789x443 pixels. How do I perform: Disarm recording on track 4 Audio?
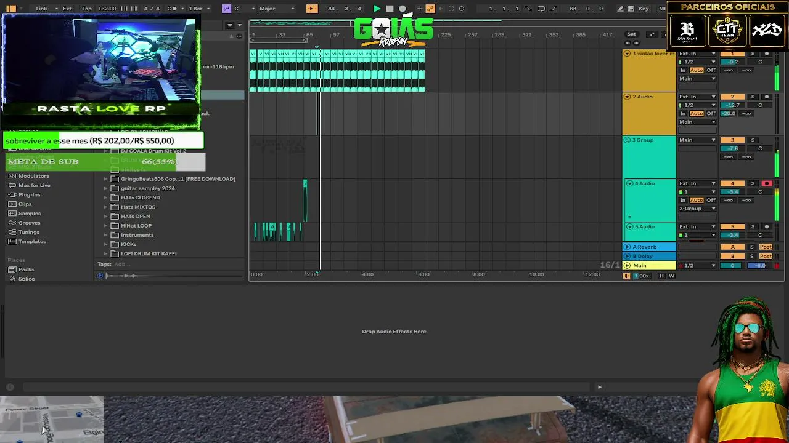pos(767,183)
